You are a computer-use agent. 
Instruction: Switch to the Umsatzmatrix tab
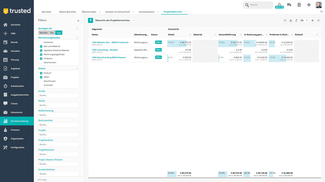(146, 12)
